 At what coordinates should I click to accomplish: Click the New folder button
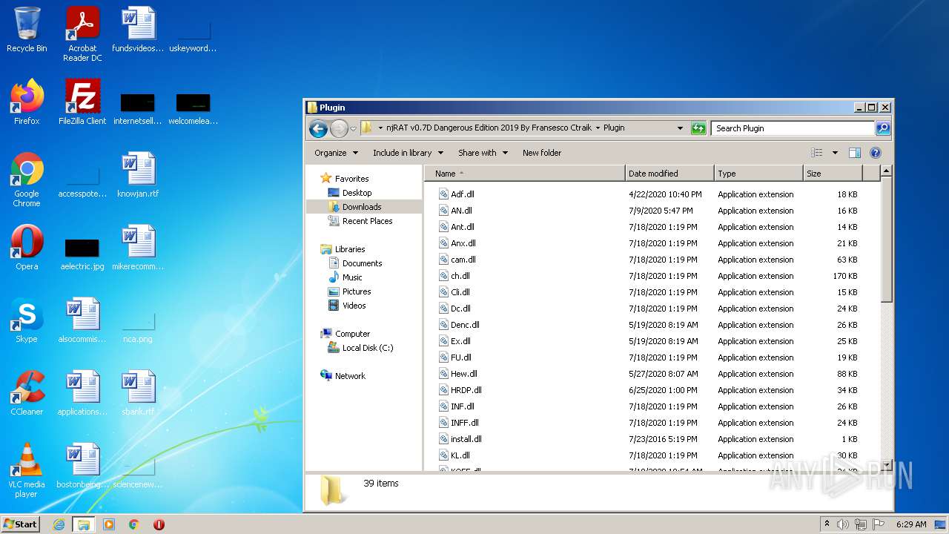542,153
